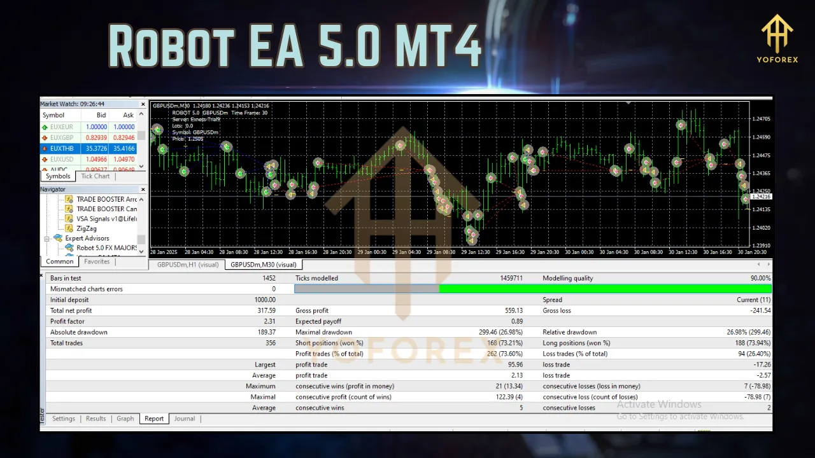Click the Navigator vertical scrollbar thumb
The height and width of the screenshot is (458, 815).
point(141,239)
